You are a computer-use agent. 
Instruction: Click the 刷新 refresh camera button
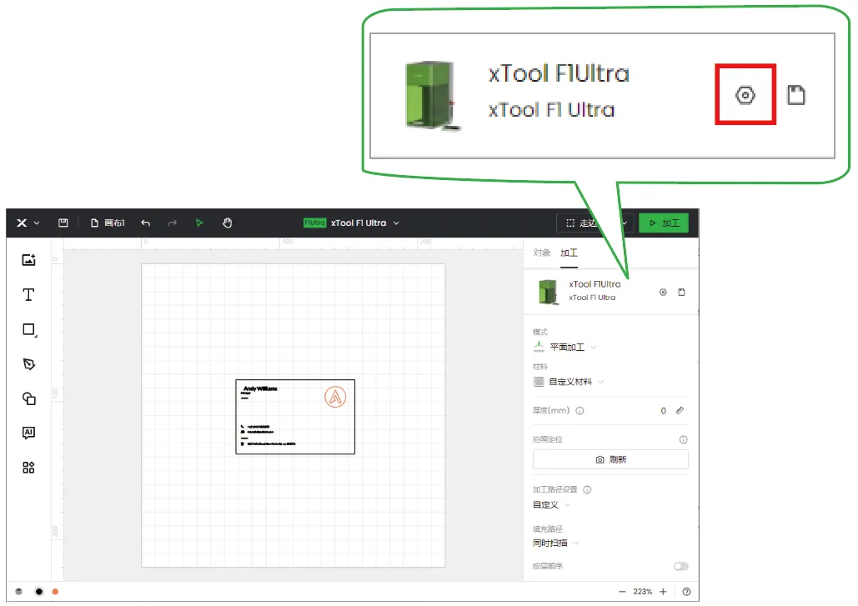pyautogui.click(x=610, y=459)
